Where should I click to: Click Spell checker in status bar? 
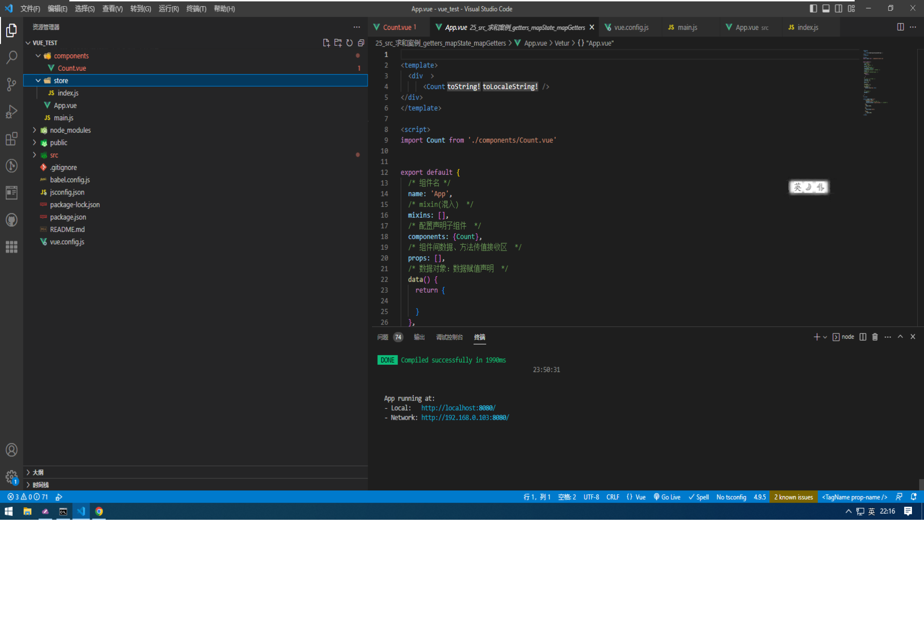tap(699, 497)
